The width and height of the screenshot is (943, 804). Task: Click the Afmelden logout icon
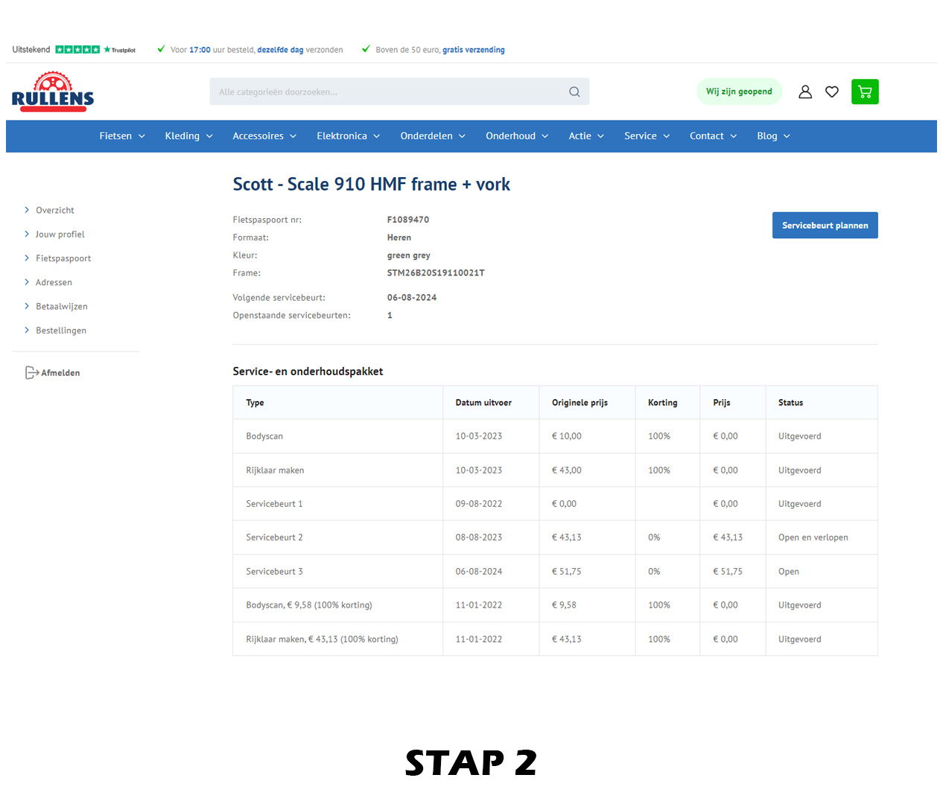31,373
